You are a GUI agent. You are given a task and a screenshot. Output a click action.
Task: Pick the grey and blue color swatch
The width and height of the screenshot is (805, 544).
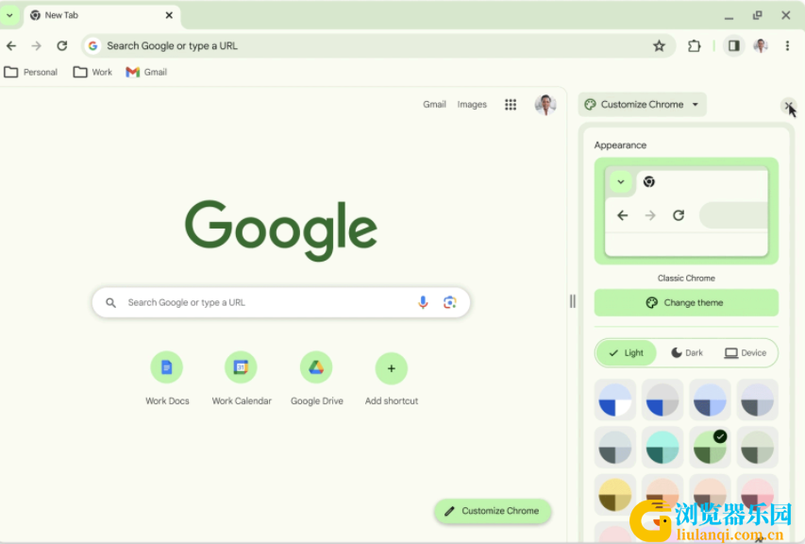coord(662,400)
